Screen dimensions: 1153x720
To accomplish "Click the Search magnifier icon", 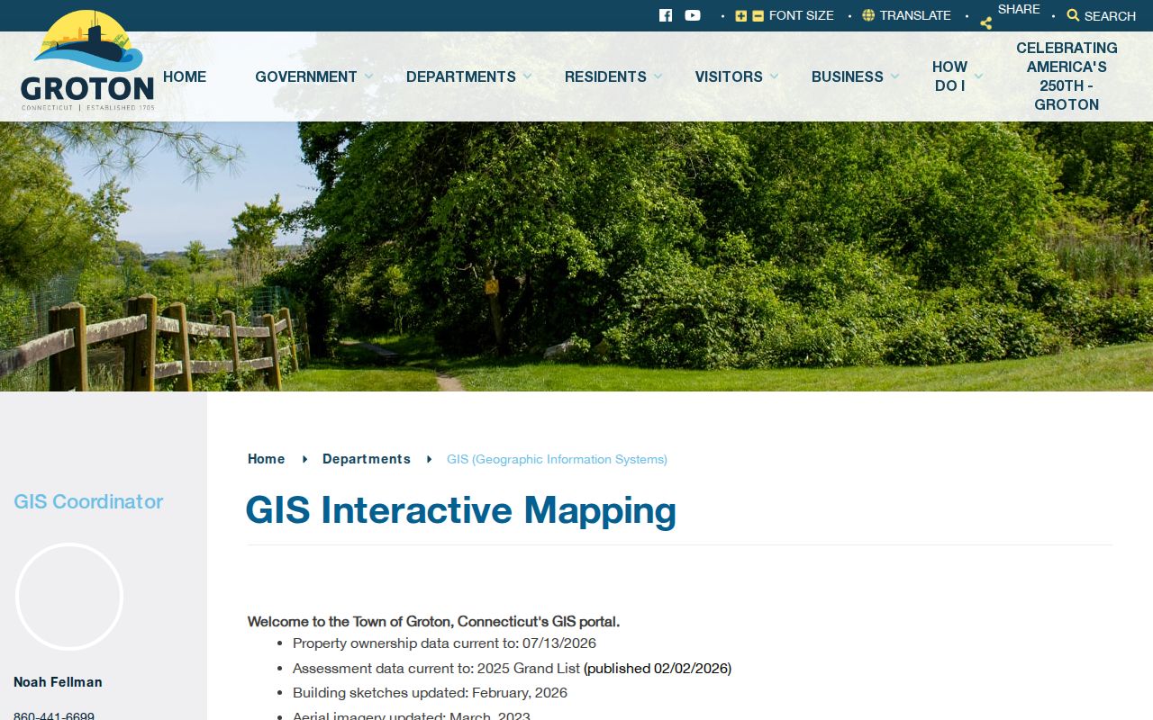I will click(x=1073, y=15).
